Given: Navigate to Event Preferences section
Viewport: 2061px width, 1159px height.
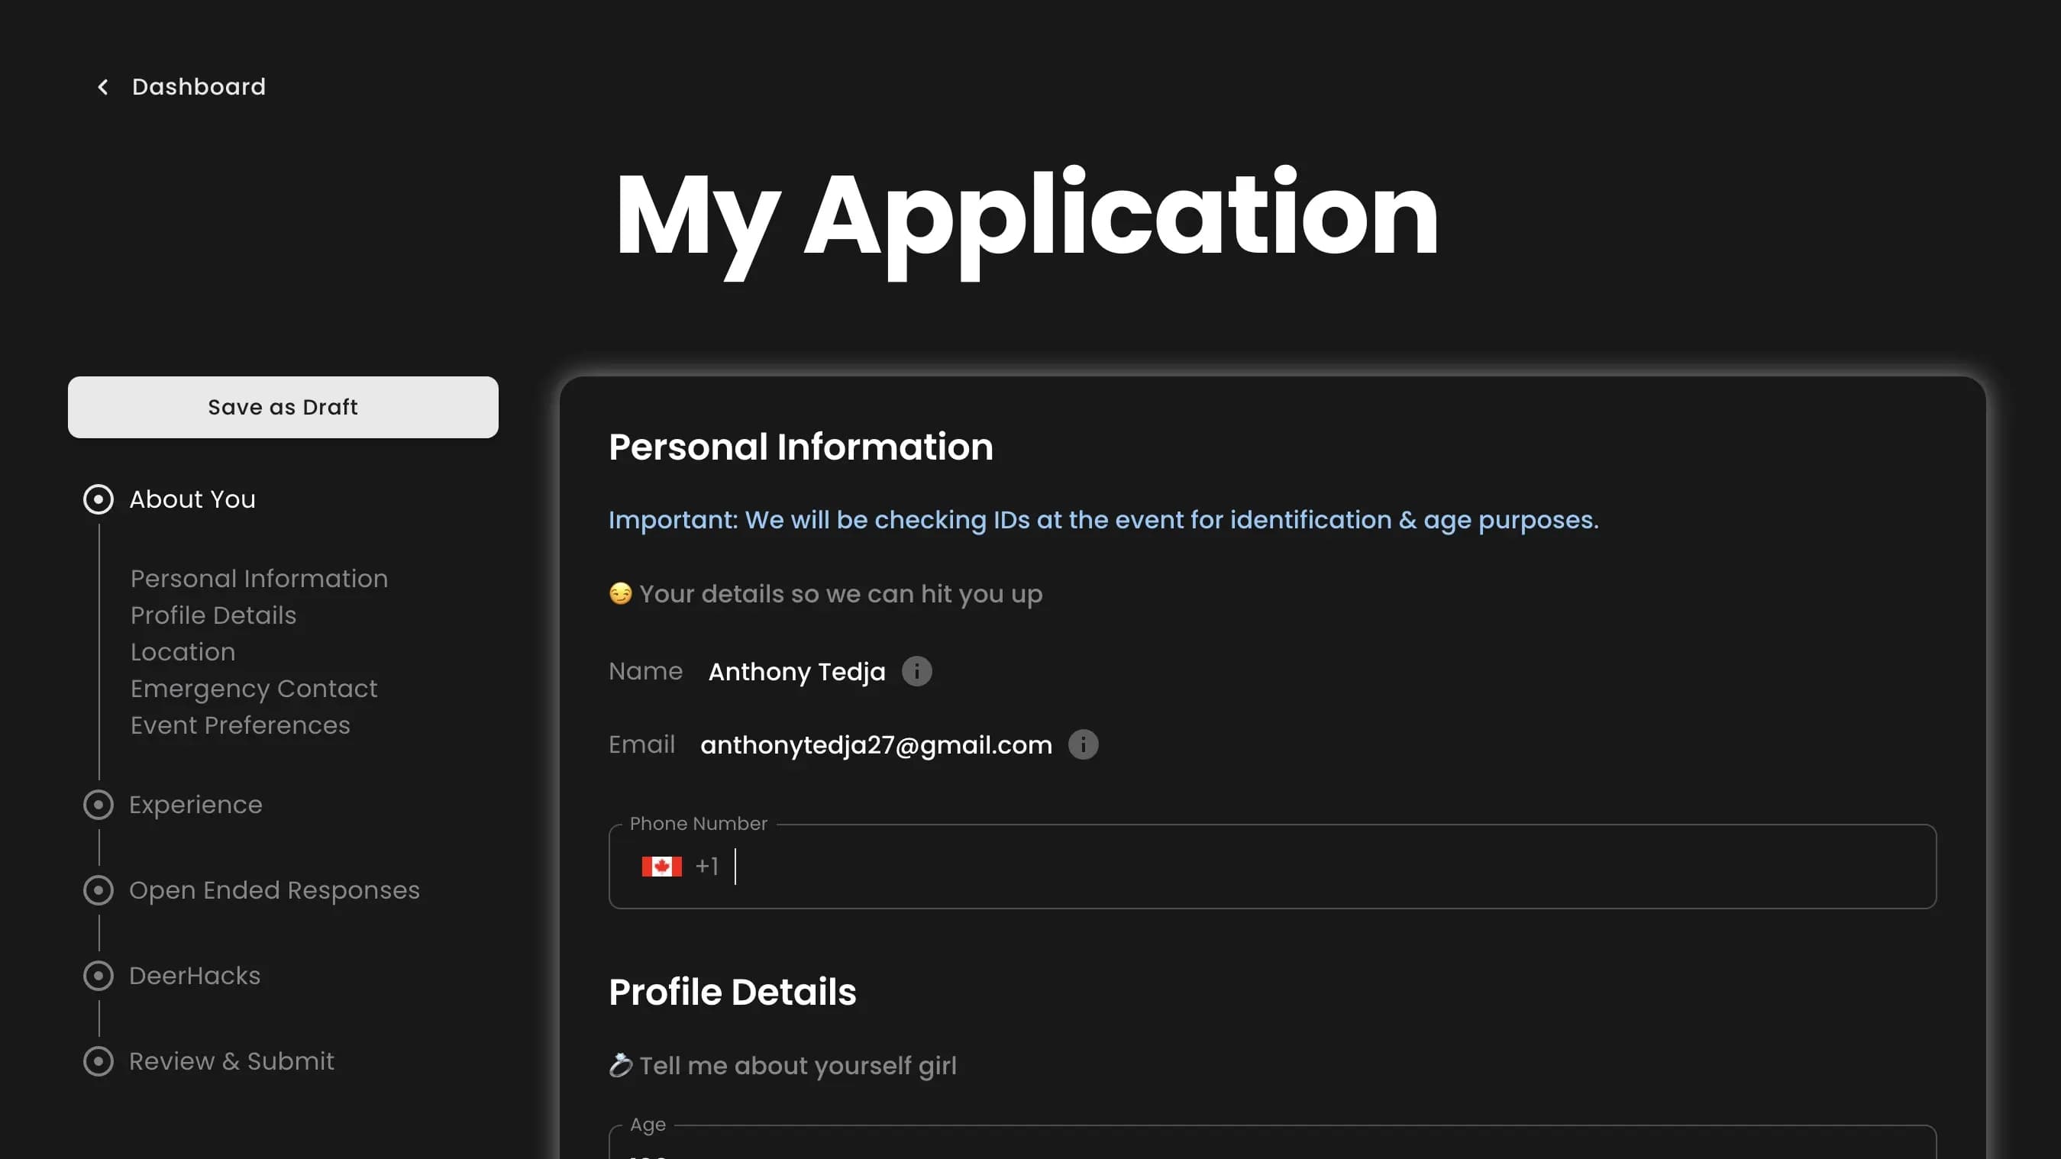Looking at the screenshot, I should point(241,725).
